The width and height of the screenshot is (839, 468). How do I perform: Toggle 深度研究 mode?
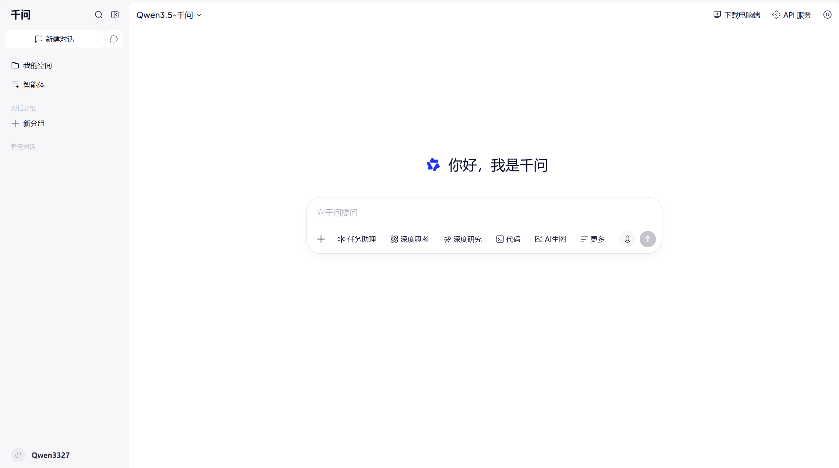point(462,239)
